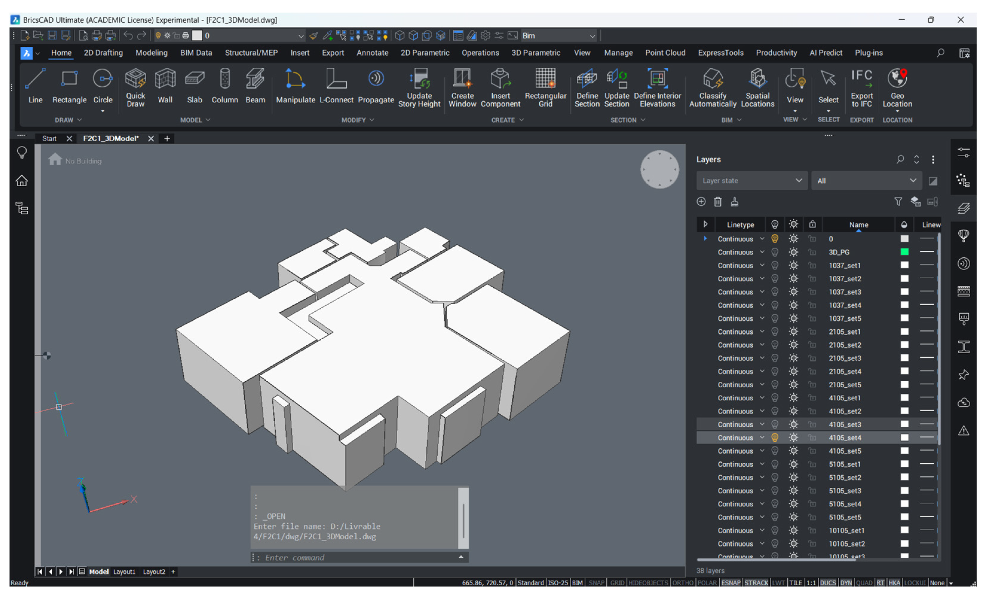Toggle visibility bulb of layer 3D_PG

pyautogui.click(x=775, y=252)
